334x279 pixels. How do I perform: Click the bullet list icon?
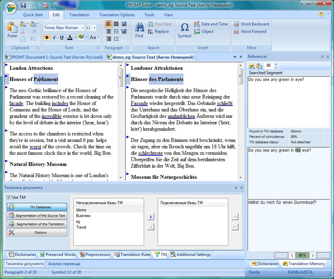point(116,31)
